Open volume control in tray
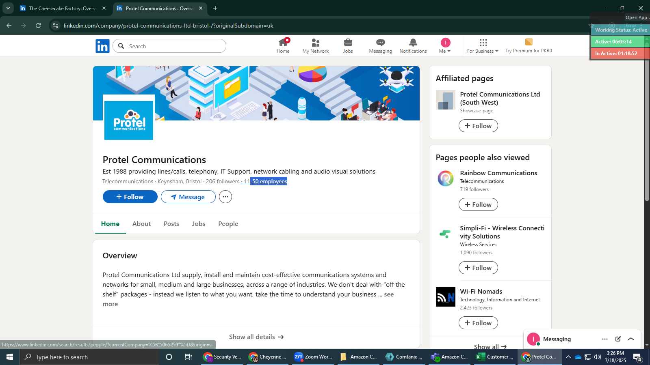This screenshot has height=365, width=650. [x=598, y=357]
